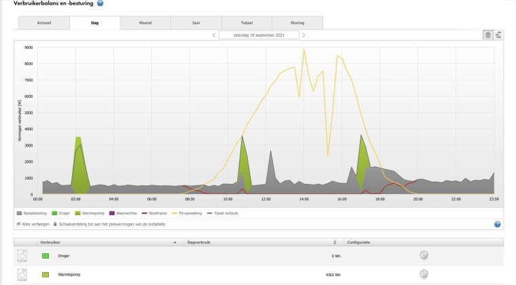Screen dimensions: 516x285
Task: Sort table by Dagverbruik column header
Action: tap(263, 242)
